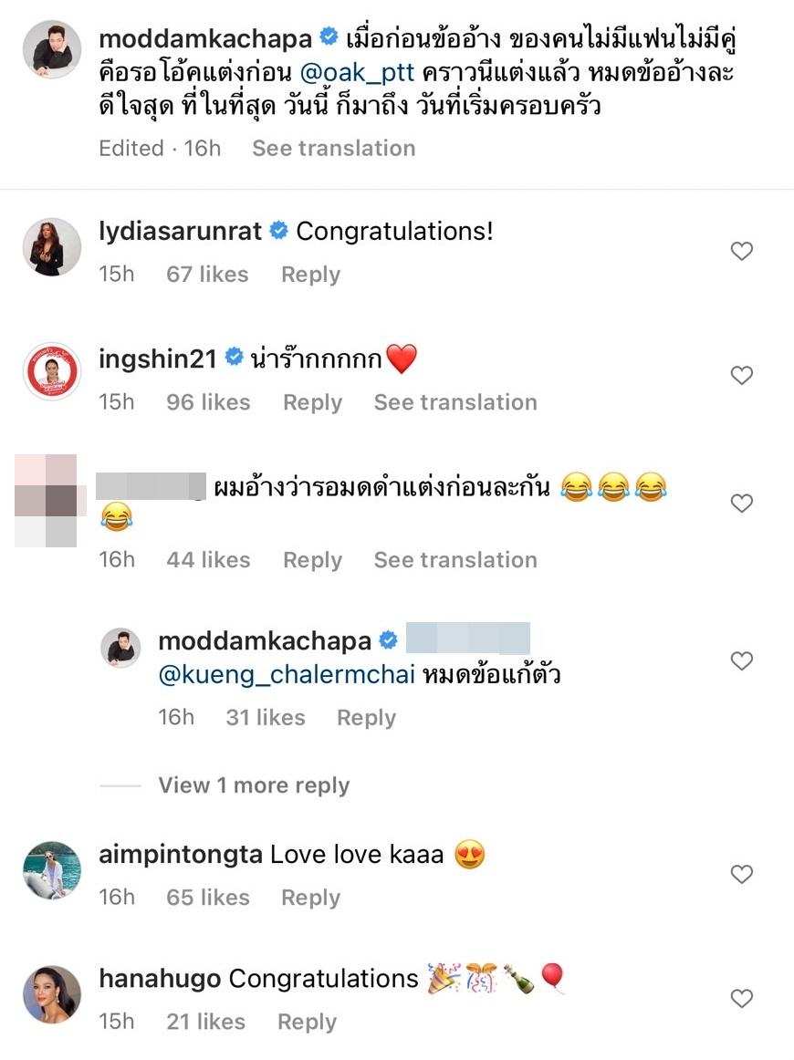This screenshot has width=794, height=1060.
Task: Like moddamkachapa's reply to kueng_chalermchai
Action: tap(742, 660)
